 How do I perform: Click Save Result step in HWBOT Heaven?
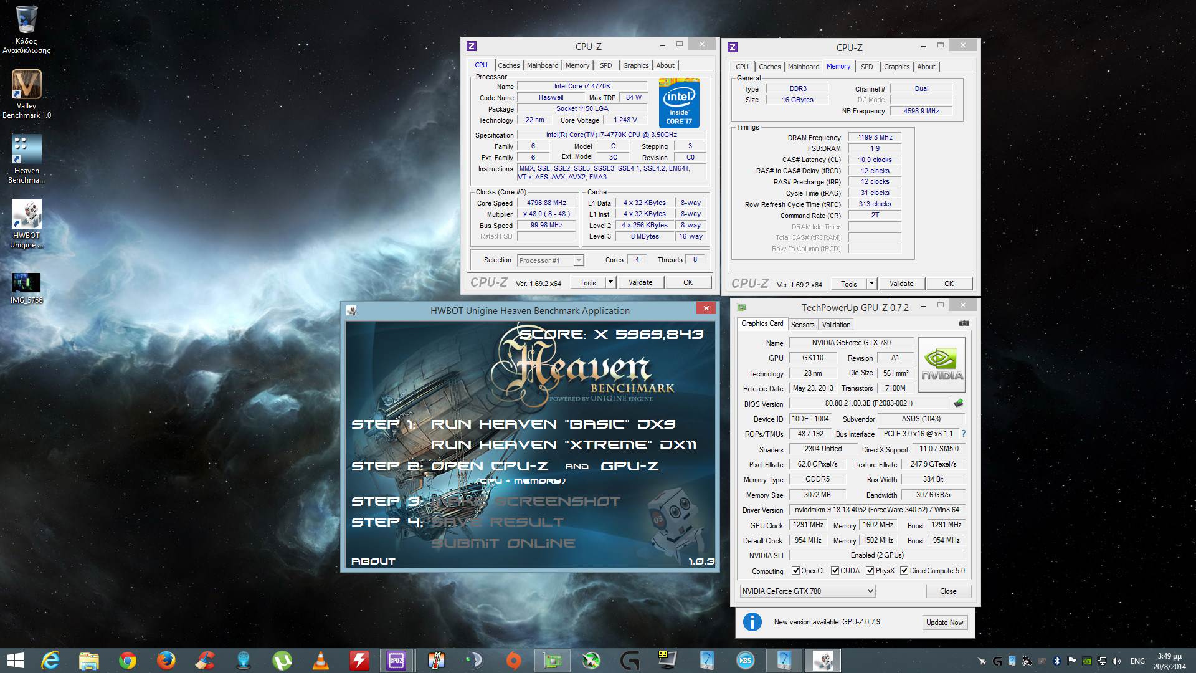tap(497, 522)
